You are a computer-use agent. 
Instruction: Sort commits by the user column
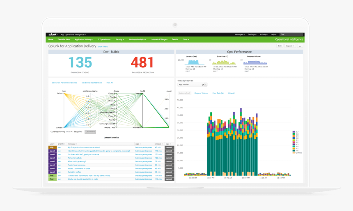(x=52, y=144)
